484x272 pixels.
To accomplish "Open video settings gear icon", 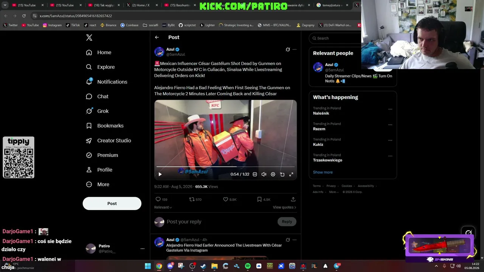I will coord(273,175).
